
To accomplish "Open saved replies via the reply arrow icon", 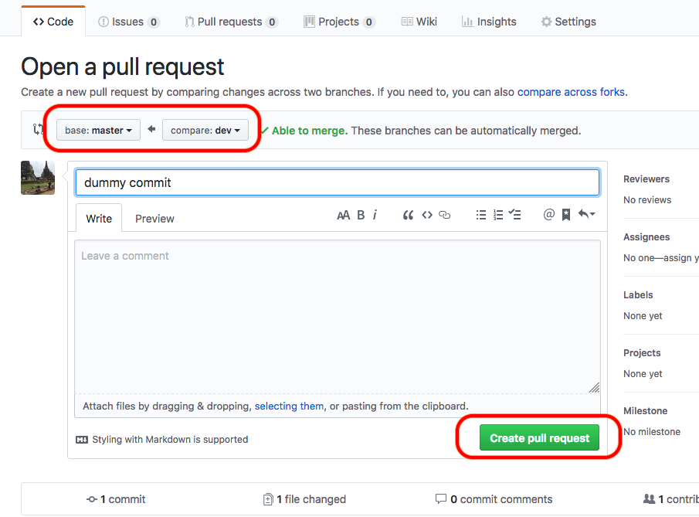I will tap(586, 214).
